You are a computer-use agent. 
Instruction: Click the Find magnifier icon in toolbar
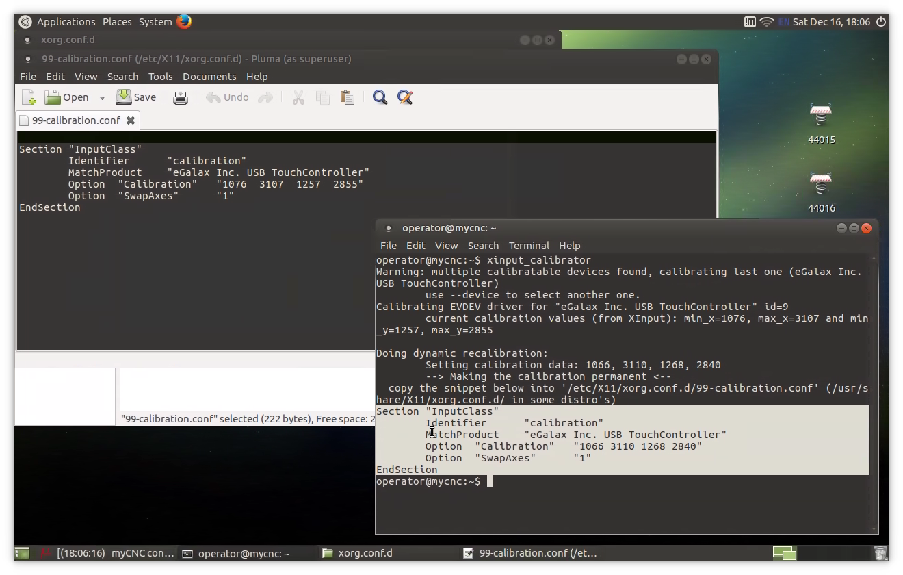tap(380, 97)
